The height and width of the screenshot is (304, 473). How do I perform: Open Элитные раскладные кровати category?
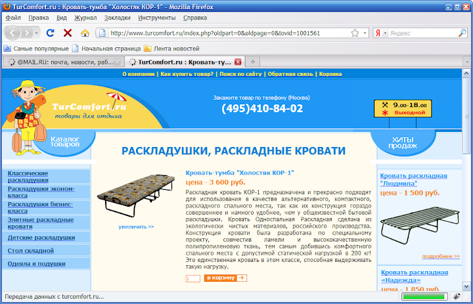(41, 223)
